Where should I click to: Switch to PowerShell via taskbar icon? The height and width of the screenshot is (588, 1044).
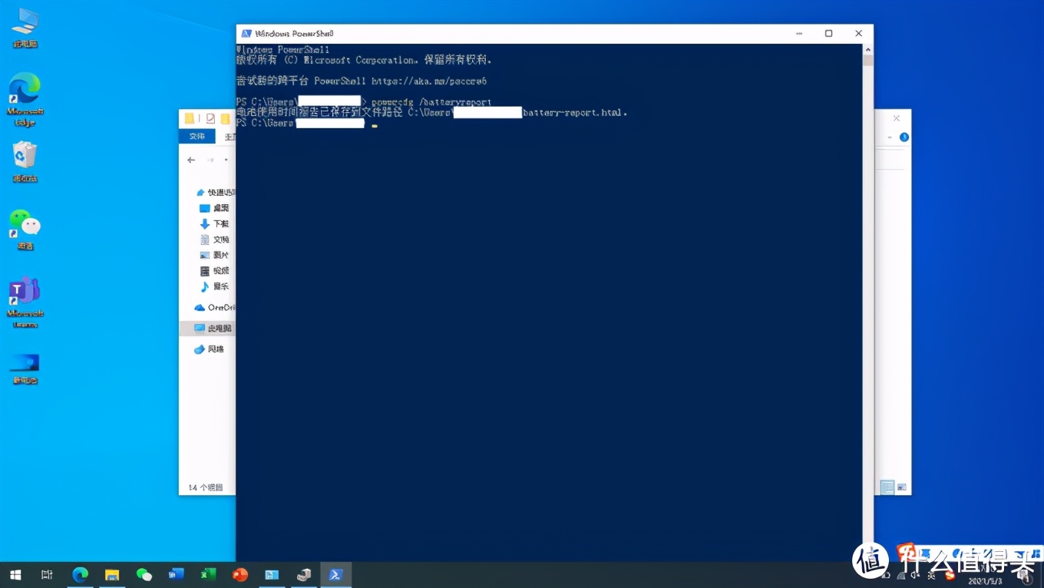pyautogui.click(x=335, y=574)
